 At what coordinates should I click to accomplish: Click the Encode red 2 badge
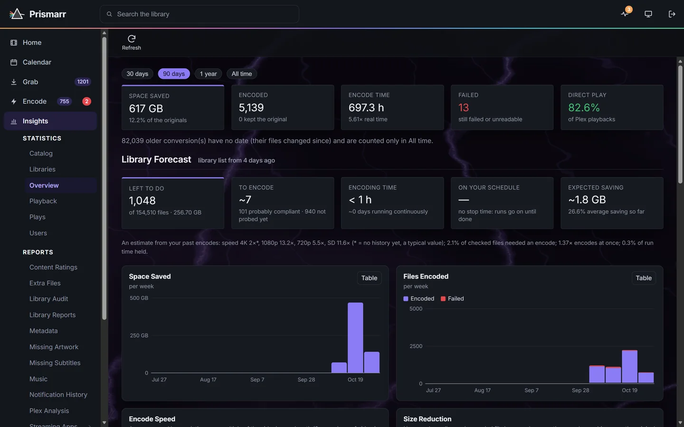tap(86, 101)
